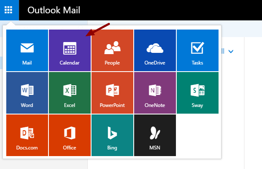
Task: Launch MSN from the app grid
Action: 155,135
